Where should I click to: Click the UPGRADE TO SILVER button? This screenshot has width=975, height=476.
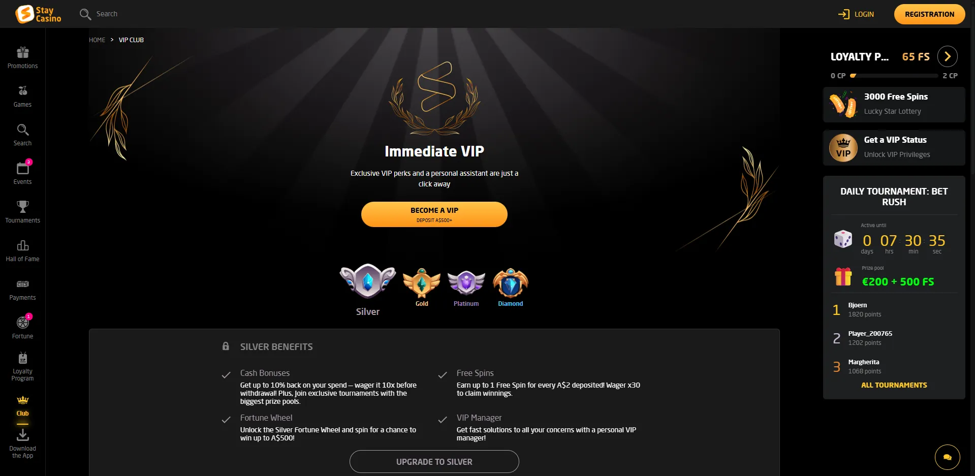pyautogui.click(x=434, y=462)
